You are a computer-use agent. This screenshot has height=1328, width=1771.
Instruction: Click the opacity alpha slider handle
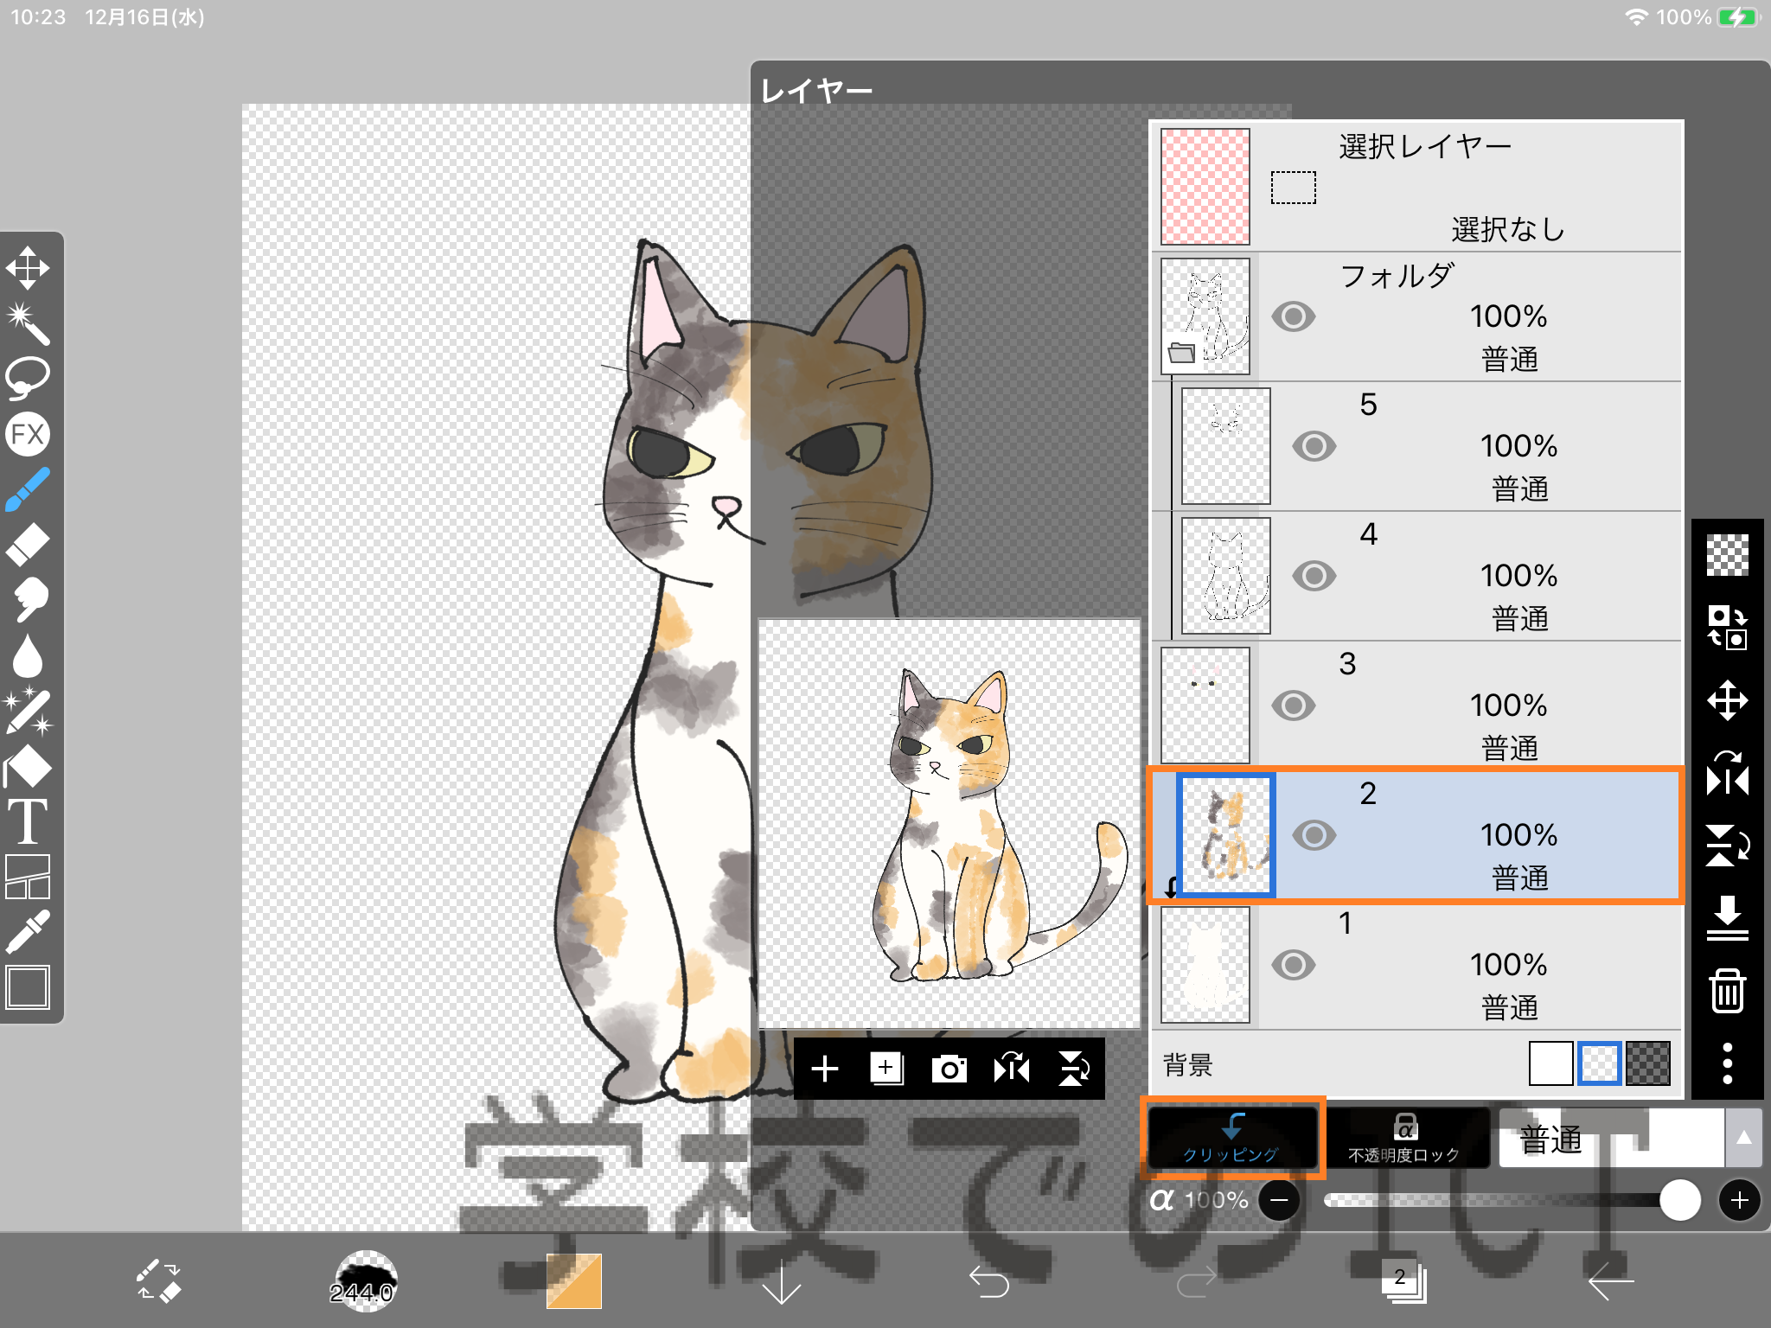tap(1680, 1200)
